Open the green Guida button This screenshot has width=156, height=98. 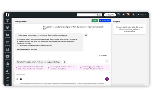click(x=95, y=21)
